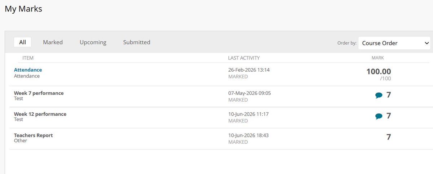Switch to the Upcoming tab
433x174 pixels.
tap(93, 42)
